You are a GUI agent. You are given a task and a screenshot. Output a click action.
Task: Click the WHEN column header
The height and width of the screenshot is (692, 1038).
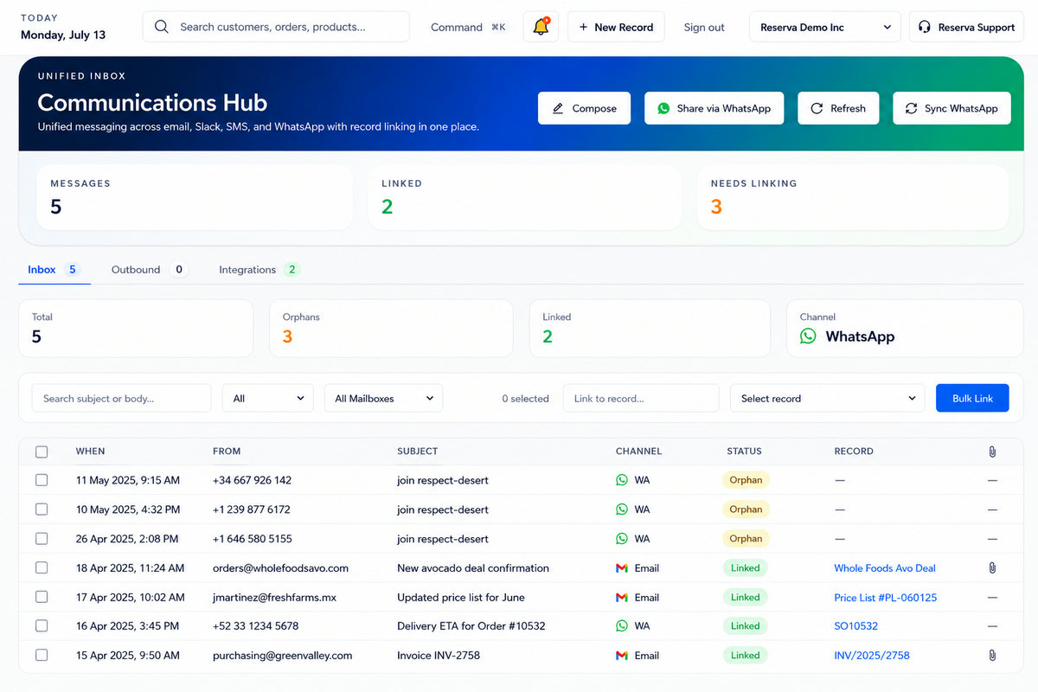click(91, 452)
